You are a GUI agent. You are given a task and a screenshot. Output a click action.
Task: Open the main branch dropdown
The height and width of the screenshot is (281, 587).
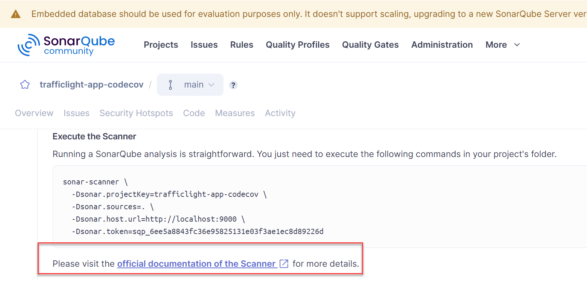(x=190, y=85)
